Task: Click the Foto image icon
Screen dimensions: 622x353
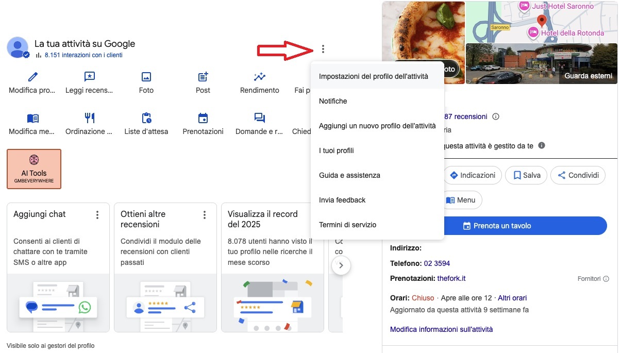Action: (x=146, y=77)
